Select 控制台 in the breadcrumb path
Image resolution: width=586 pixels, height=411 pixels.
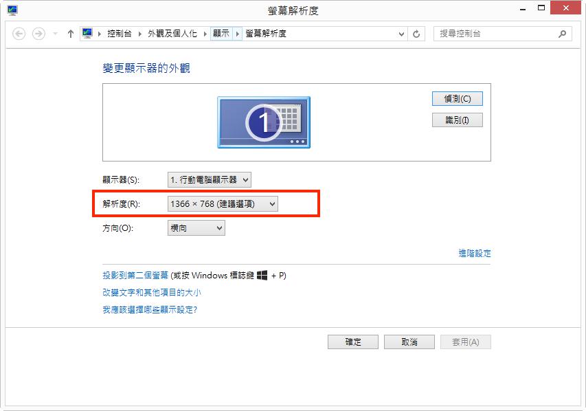[x=120, y=34]
